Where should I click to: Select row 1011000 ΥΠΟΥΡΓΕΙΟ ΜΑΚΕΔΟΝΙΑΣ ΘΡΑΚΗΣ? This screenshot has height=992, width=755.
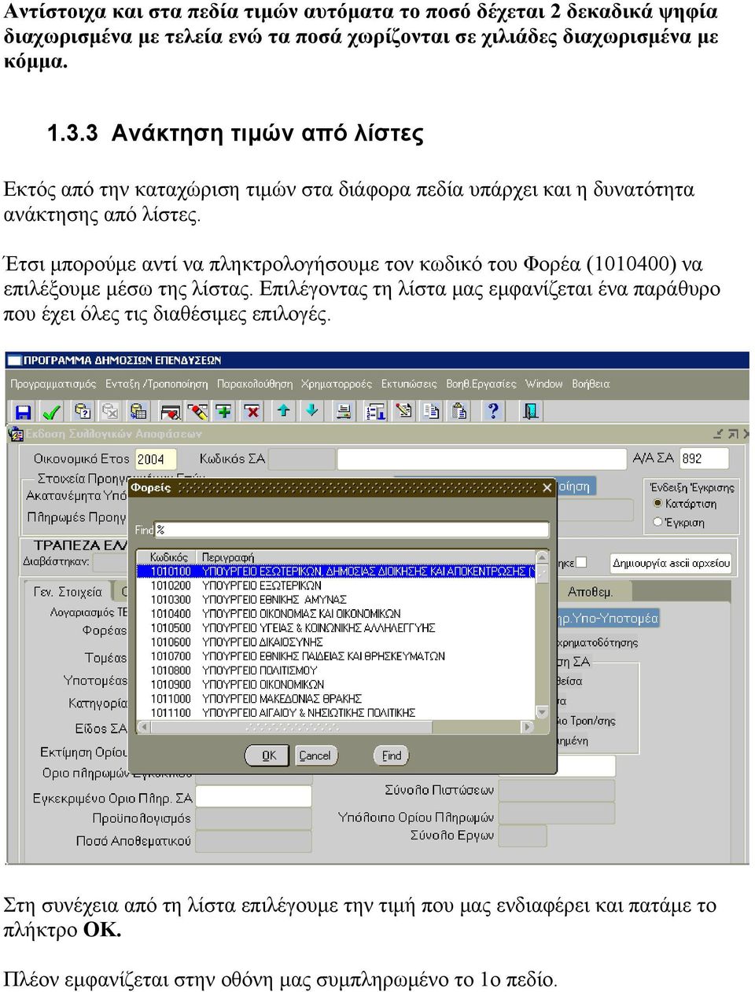336,699
